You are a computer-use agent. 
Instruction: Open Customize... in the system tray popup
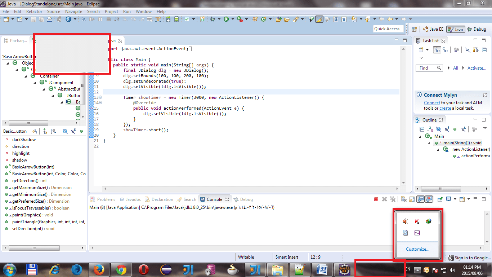pyautogui.click(x=417, y=249)
